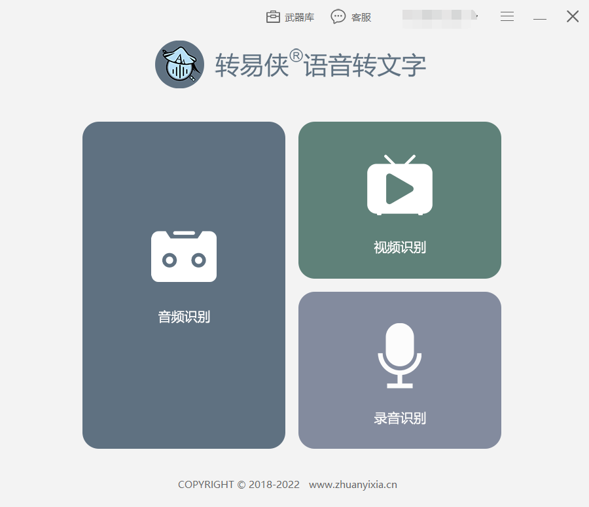This screenshot has height=507, width=589.
Task: Click the COPYRIGHT © 2018-2022 text
Action: [x=239, y=485]
